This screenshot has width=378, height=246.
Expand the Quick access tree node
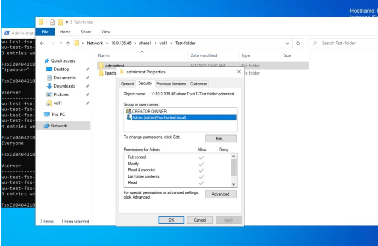[x=41, y=60]
